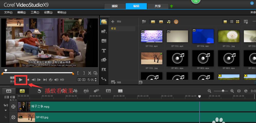Open the 文件 (File) menu
Image resolution: width=256 pixels, height=123 pixels.
click(8, 12)
